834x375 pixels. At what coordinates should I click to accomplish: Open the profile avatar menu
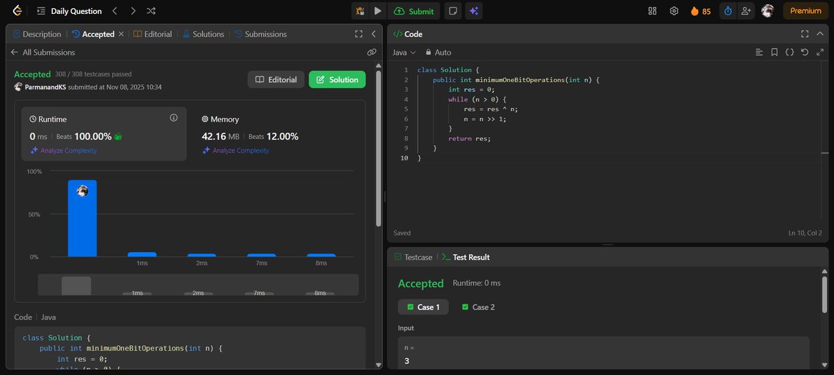point(767,11)
